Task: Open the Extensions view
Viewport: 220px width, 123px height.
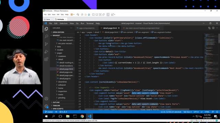Action: (46, 59)
